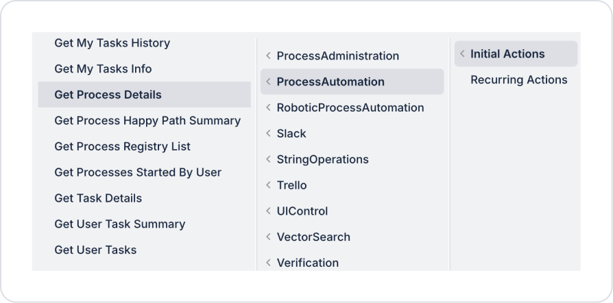Screen dimensions: 613x303
Task: Click Get Task Details option
Action: click(98, 198)
